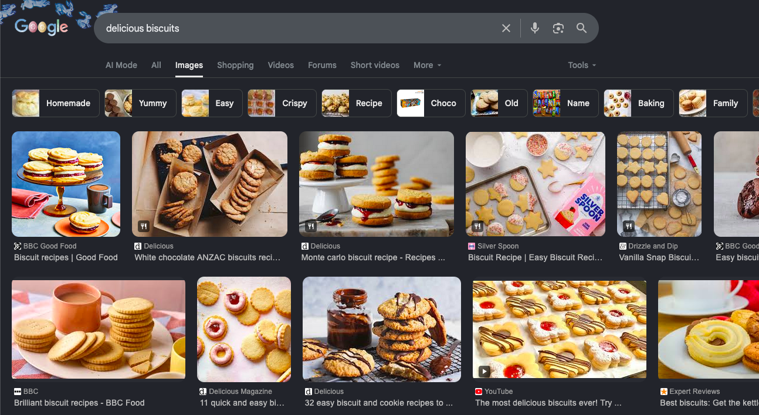This screenshot has height=415, width=759.
Task: Click recipe icon on Vanilla Snap image
Action: (629, 226)
